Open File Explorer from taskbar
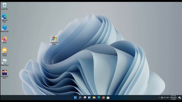This screenshot has width=182, height=102. click(x=94, y=97)
